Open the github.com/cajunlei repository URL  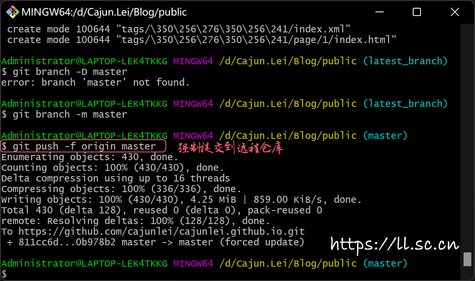(161, 231)
